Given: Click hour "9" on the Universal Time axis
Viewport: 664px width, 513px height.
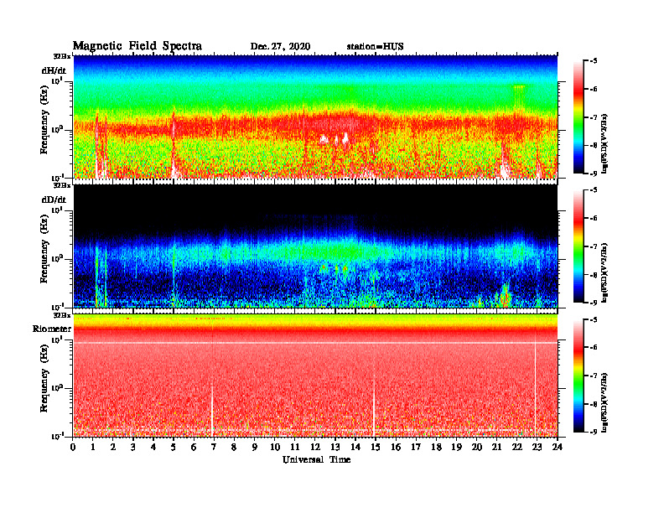Looking at the screenshot, I should pyautogui.click(x=254, y=447).
